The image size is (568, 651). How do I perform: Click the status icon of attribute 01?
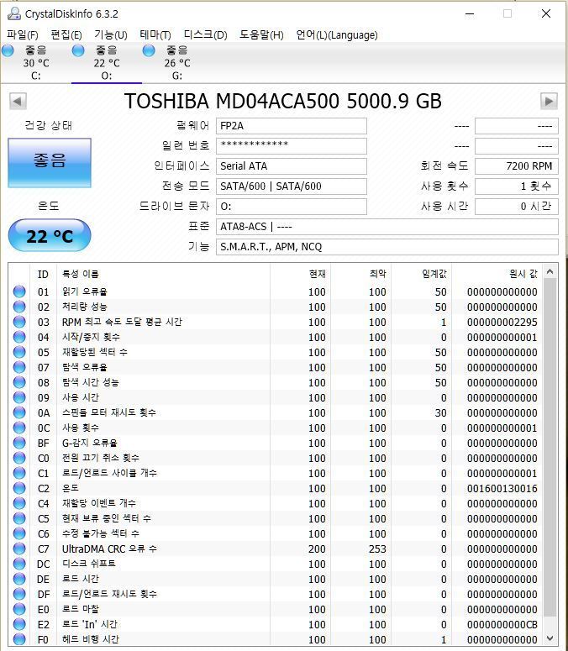pos(19,291)
